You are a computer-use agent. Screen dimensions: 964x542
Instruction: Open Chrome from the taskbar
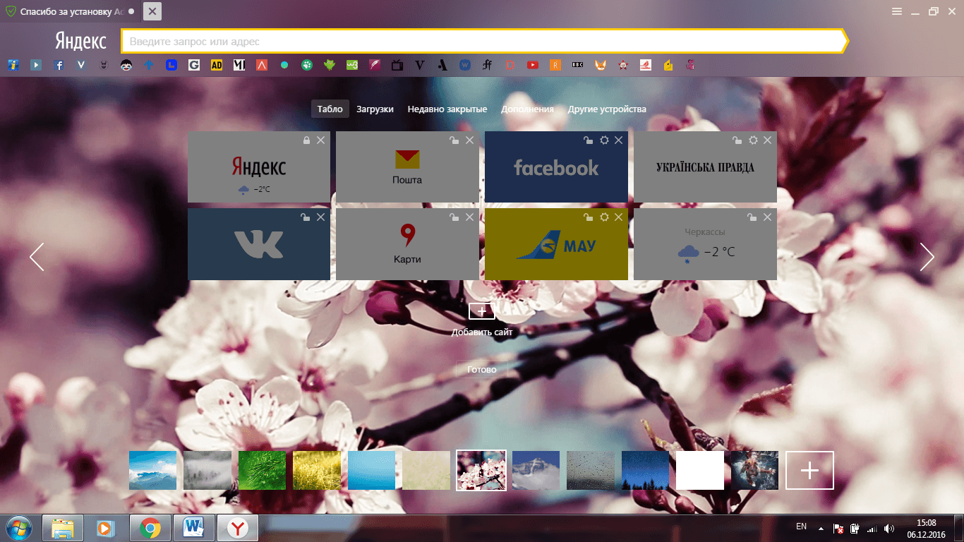(x=150, y=528)
